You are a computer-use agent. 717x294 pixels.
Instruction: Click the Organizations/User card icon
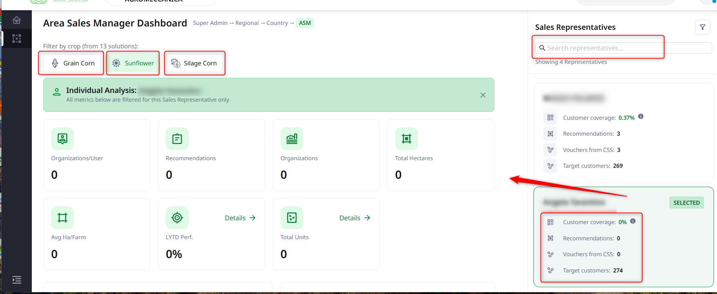click(62, 139)
